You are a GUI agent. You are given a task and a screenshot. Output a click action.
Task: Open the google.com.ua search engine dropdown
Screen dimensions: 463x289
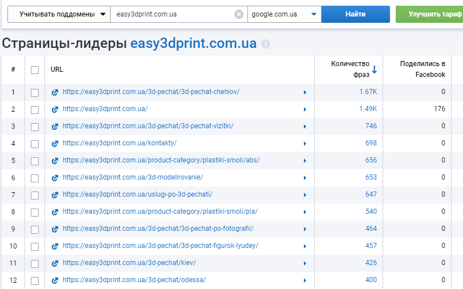[x=284, y=14]
